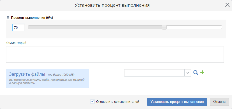This screenshot has width=232, height=109.
Task: Click the empty right part of the slider track
Action: click(x=194, y=27)
